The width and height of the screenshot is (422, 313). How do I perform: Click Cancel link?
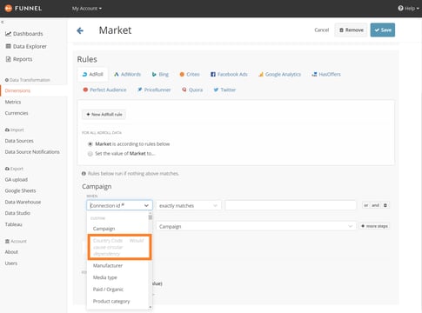point(322,30)
